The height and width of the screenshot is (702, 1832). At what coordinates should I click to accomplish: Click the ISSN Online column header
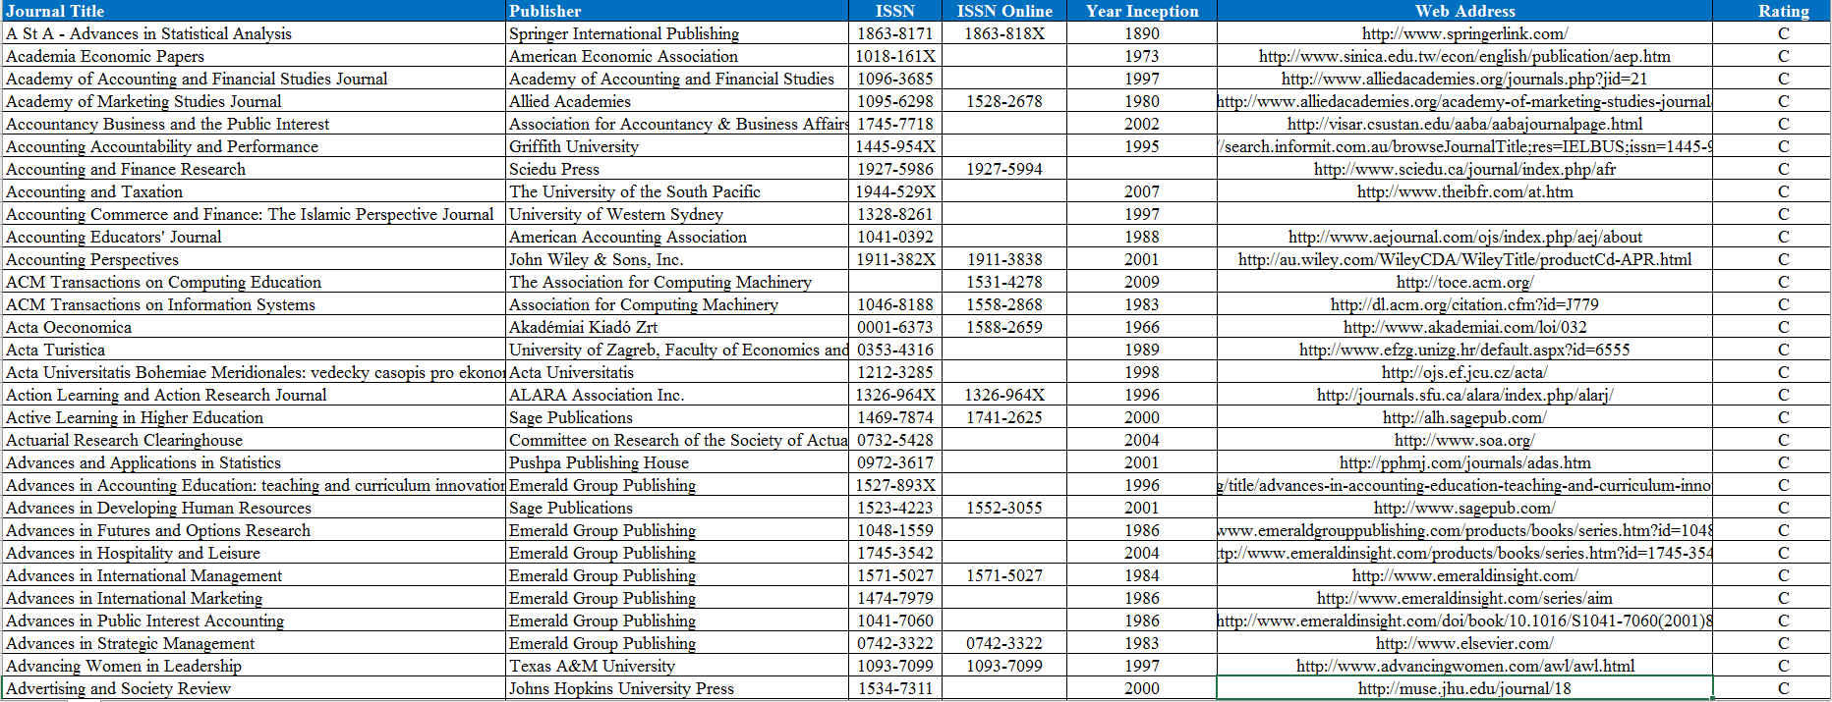[x=1004, y=11]
